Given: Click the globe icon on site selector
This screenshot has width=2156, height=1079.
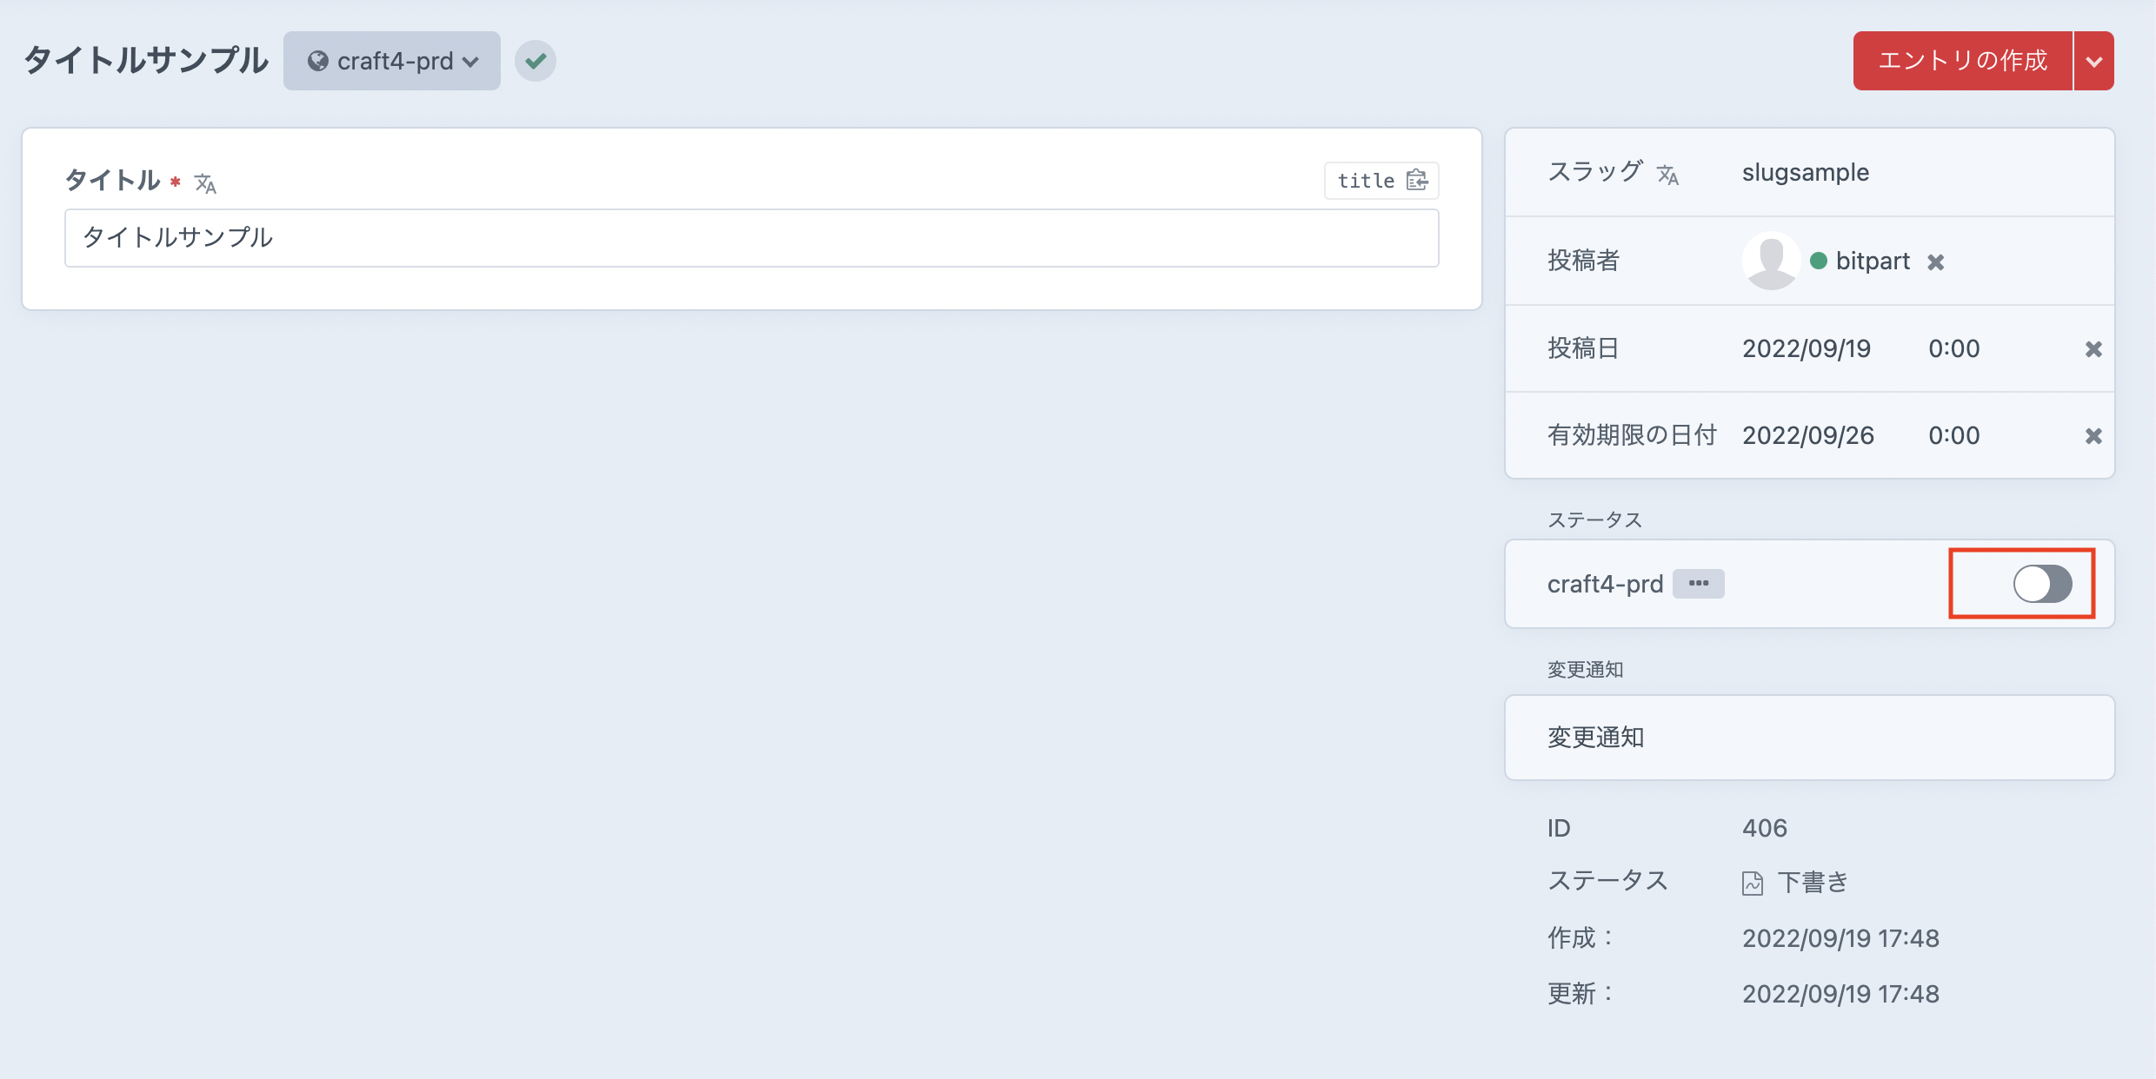Looking at the screenshot, I should (x=318, y=61).
